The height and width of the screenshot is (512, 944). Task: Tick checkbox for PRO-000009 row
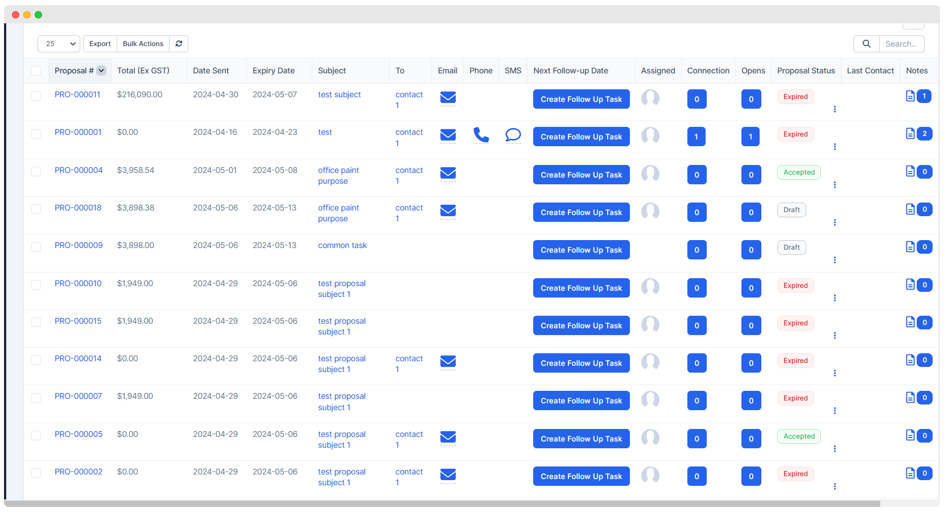pos(36,247)
